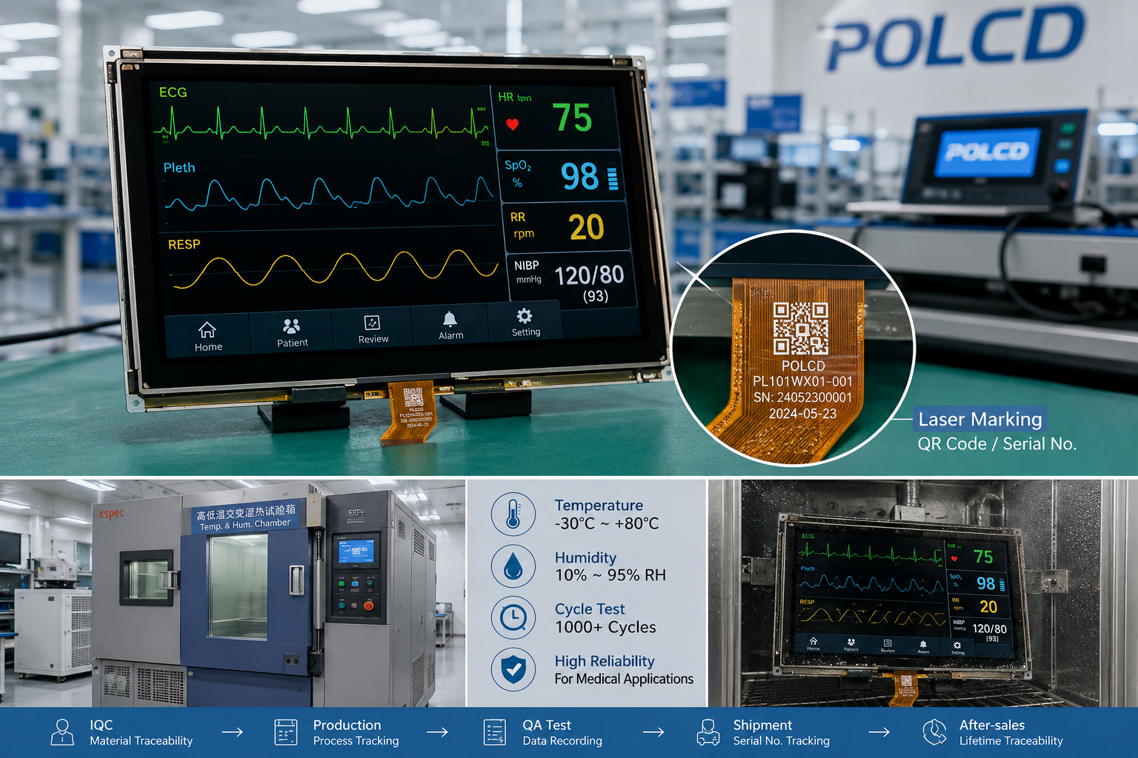Click the '10% ~ 95% RH' humidity range

[610, 575]
